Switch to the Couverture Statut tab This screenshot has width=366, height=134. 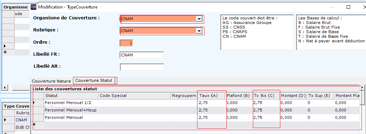(94, 80)
